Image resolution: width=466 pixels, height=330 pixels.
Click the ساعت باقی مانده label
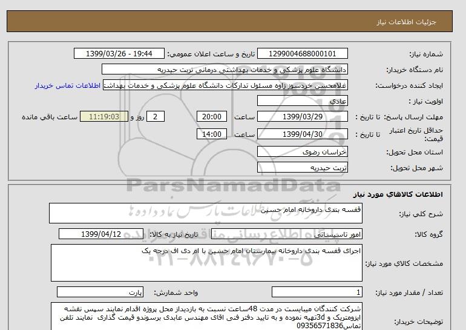point(50,117)
